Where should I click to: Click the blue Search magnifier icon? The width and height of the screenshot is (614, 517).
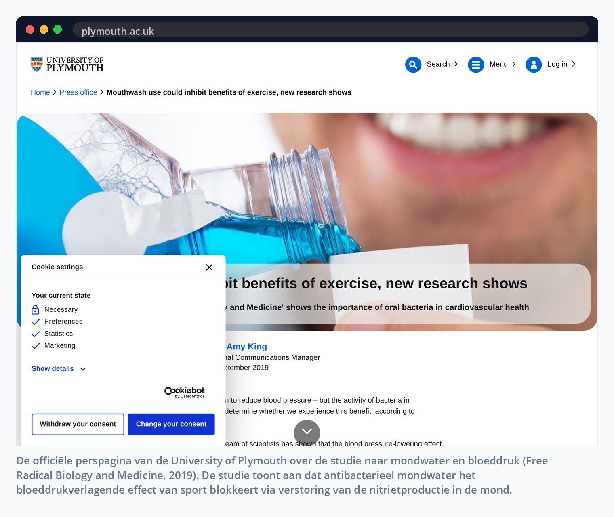(413, 65)
